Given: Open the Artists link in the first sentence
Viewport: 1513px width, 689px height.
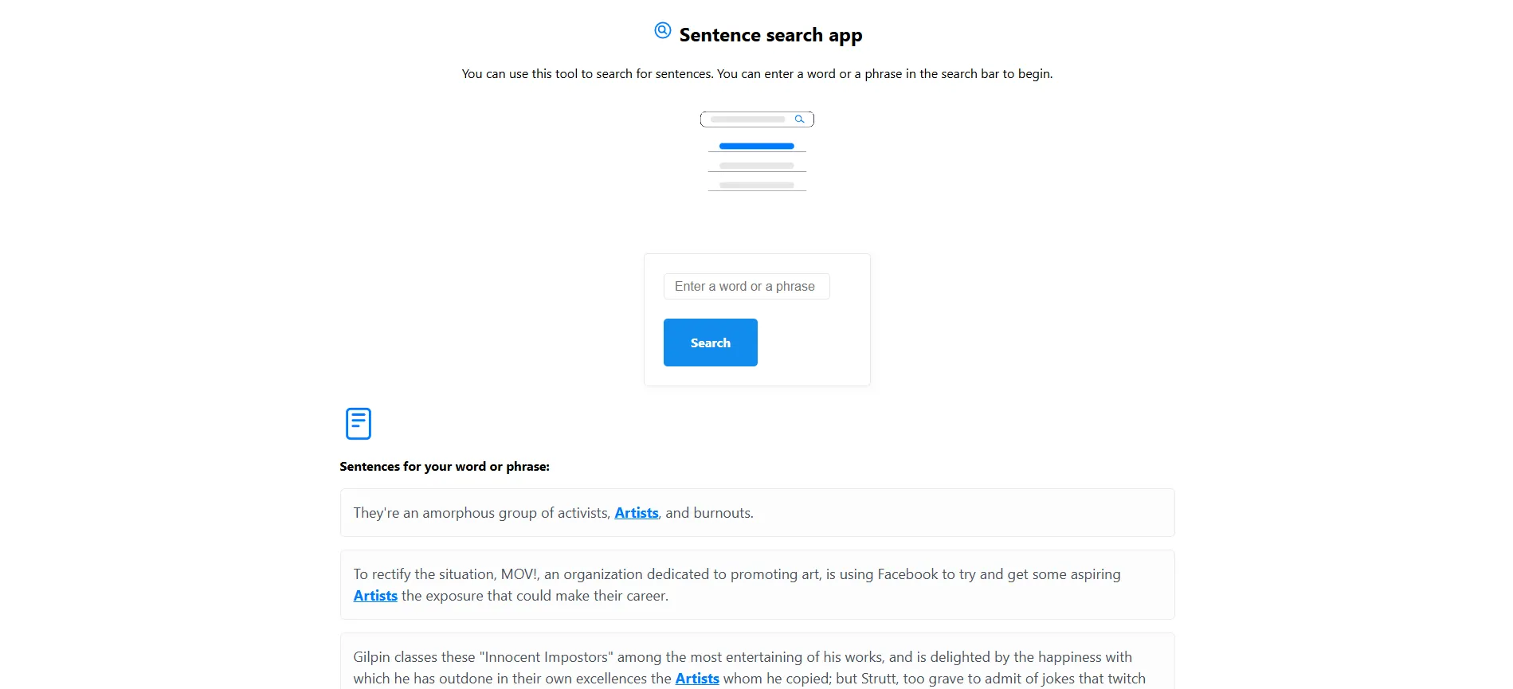Looking at the screenshot, I should point(636,512).
